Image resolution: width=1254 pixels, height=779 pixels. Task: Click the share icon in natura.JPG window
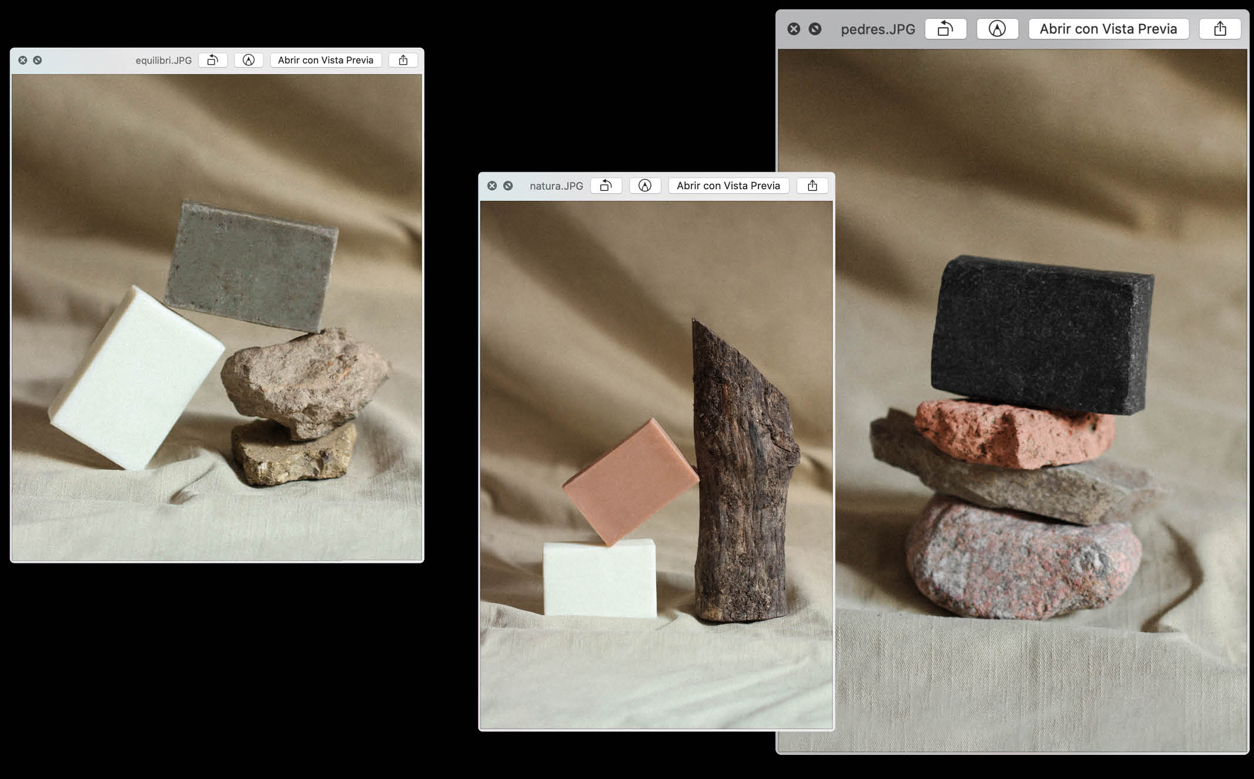click(x=812, y=186)
